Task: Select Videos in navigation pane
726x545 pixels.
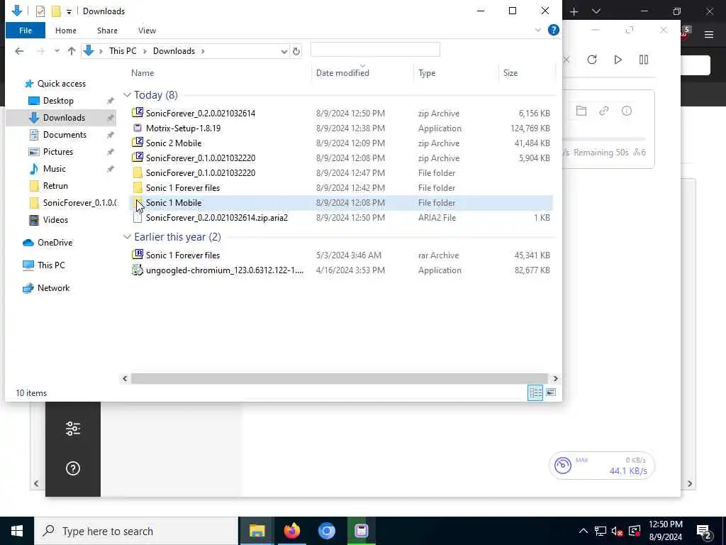Action: tap(55, 220)
